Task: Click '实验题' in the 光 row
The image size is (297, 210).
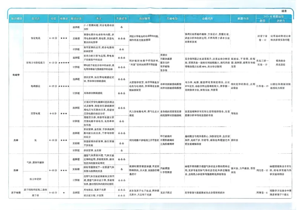Action: tap(76, 143)
